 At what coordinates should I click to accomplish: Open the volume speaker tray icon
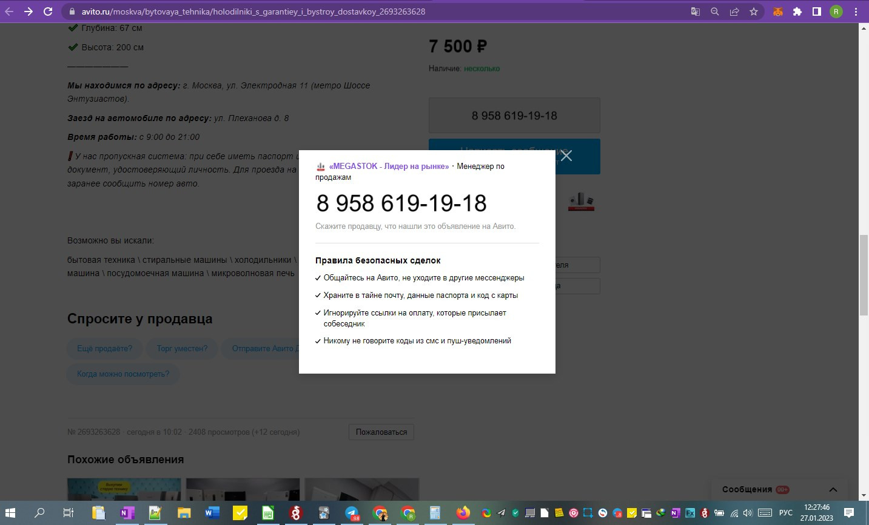tap(748, 513)
